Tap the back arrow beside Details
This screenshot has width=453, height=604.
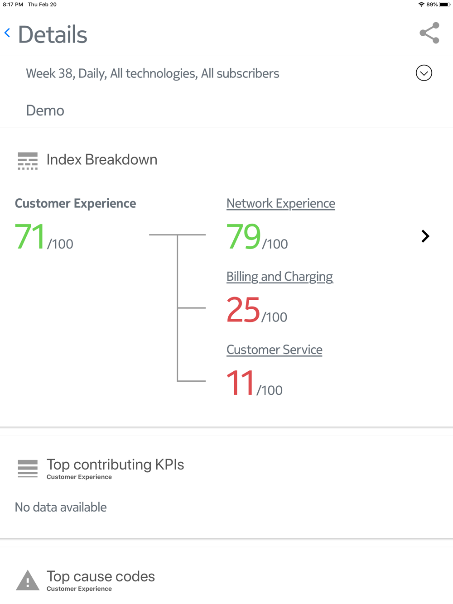point(7,33)
